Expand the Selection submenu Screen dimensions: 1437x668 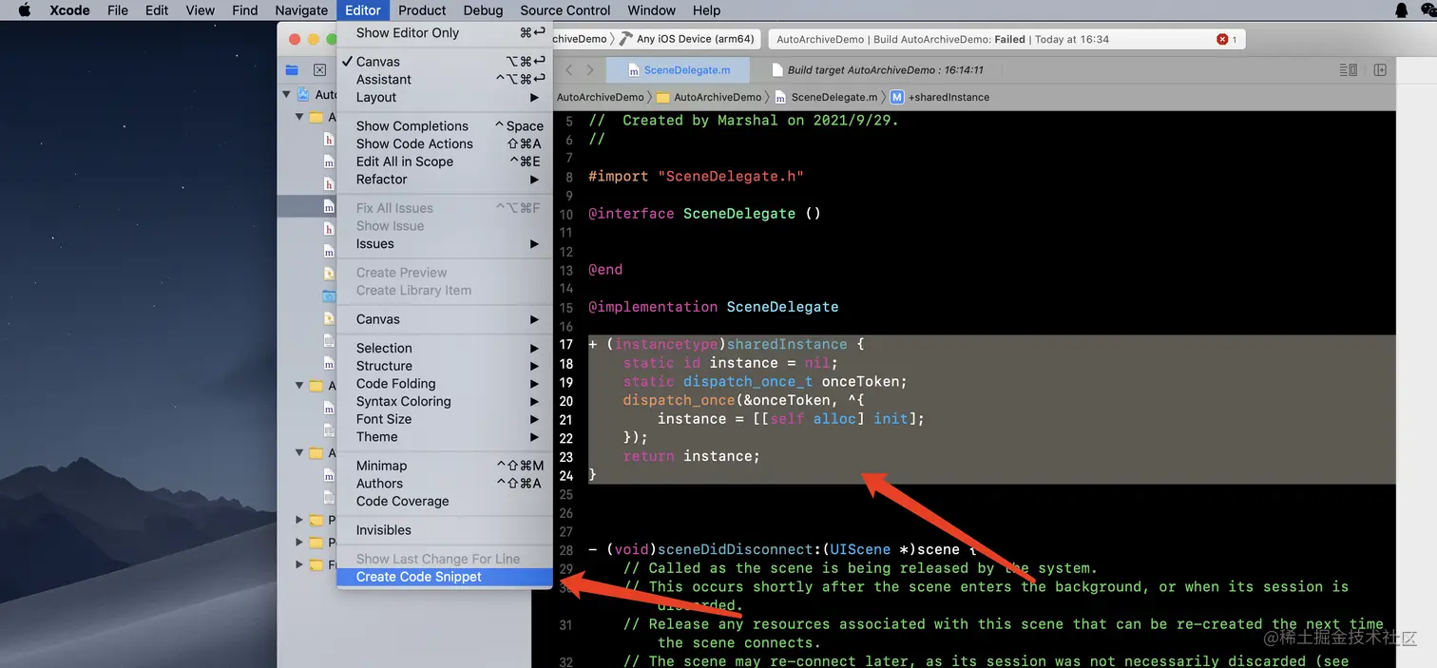point(445,349)
